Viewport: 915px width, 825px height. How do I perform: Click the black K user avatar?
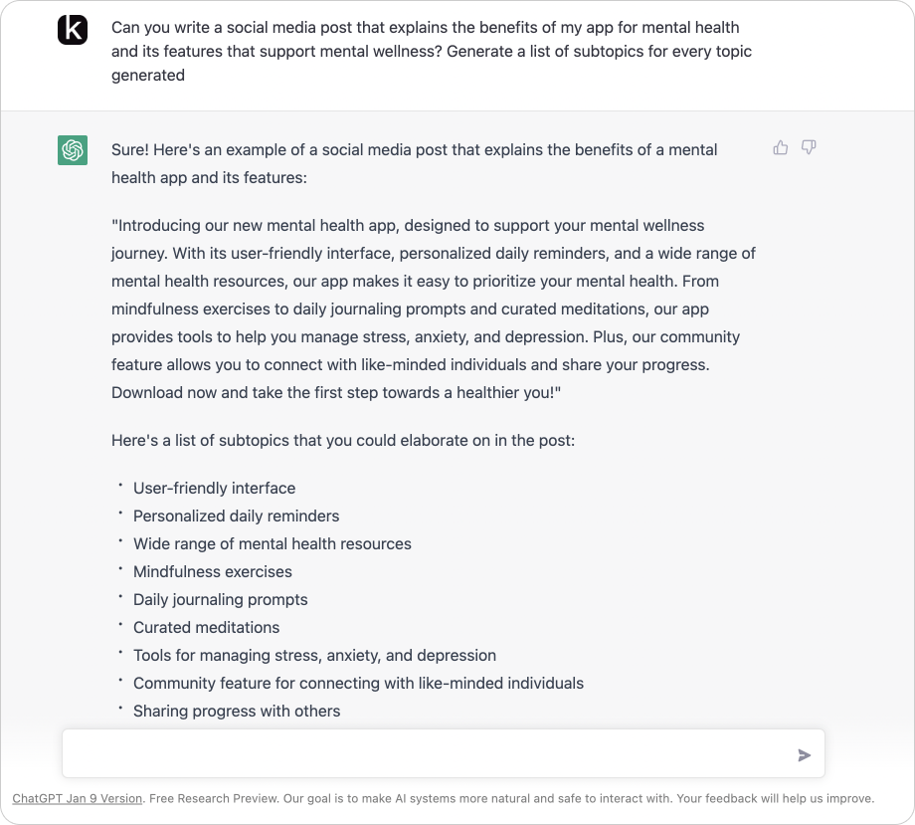coord(73,30)
